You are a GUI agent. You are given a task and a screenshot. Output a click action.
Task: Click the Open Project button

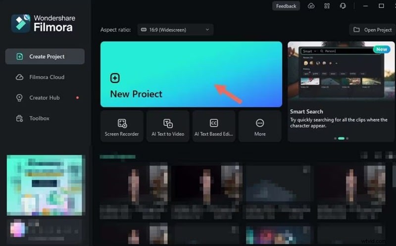(x=372, y=30)
